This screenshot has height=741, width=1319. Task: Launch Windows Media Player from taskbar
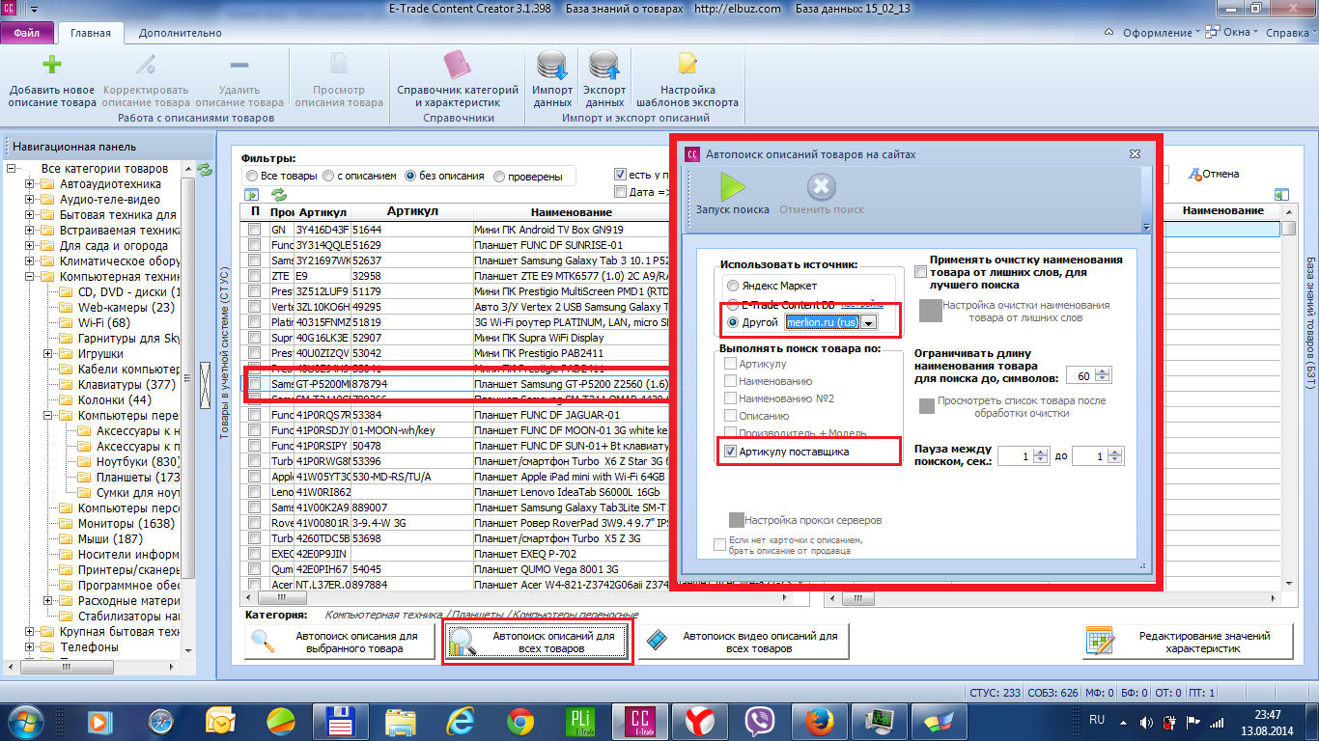[99, 721]
